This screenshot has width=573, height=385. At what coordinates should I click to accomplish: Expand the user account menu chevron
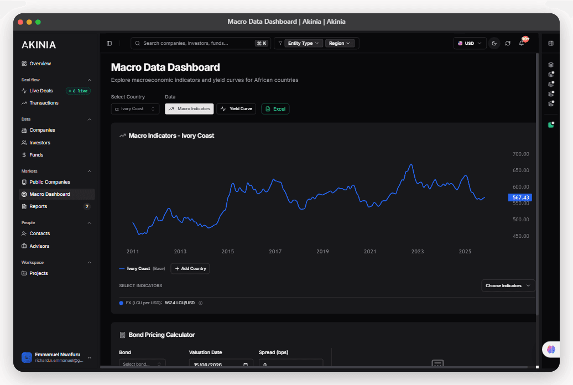coord(89,357)
